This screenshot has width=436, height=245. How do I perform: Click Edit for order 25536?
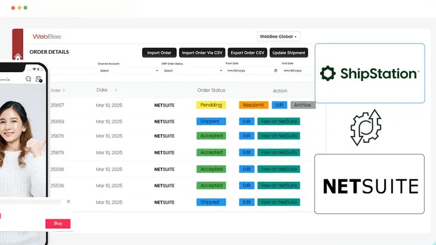pos(247,185)
